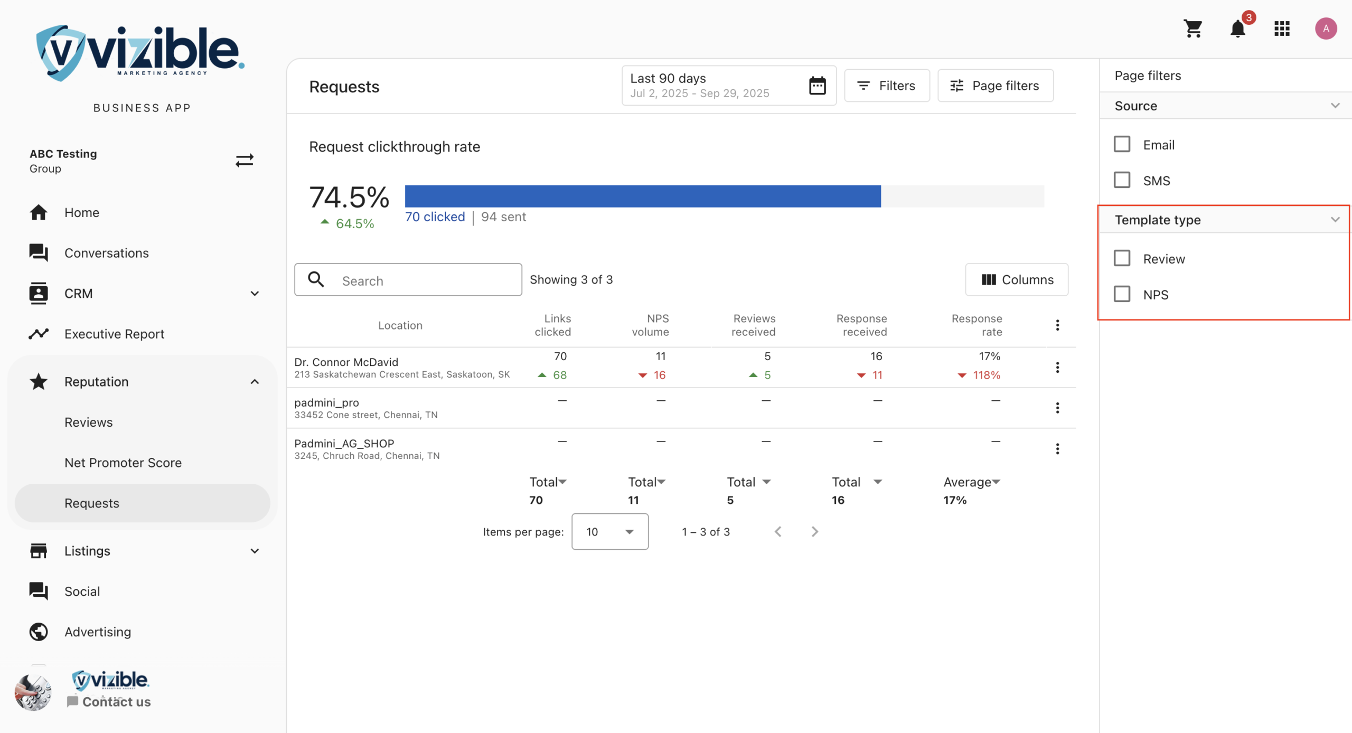Enable the Review template type filter
The width and height of the screenshot is (1352, 733).
coord(1122,259)
